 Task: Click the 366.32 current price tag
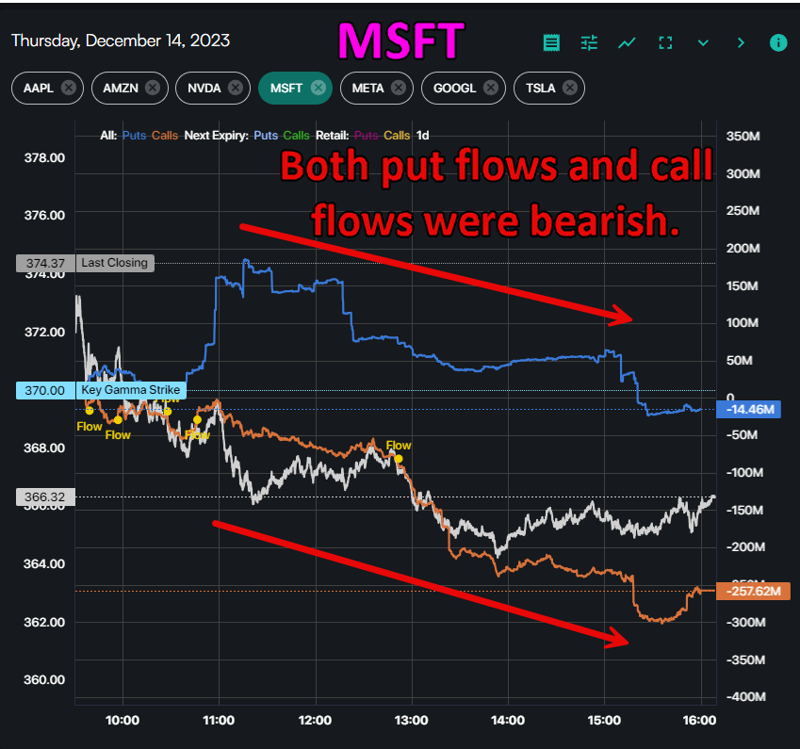coord(45,497)
